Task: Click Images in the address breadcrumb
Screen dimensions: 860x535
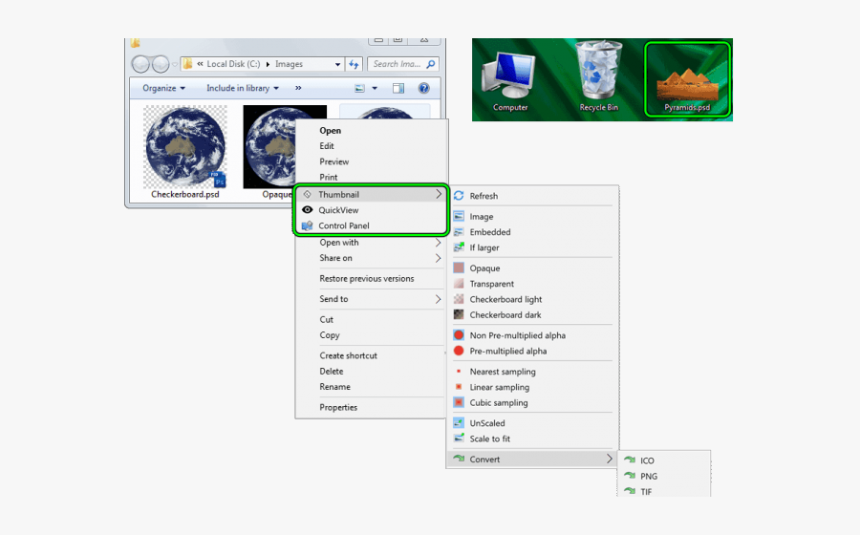Action: 289,64
